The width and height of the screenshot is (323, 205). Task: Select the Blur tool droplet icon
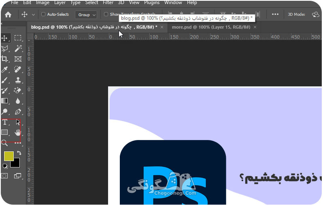[18, 101]
